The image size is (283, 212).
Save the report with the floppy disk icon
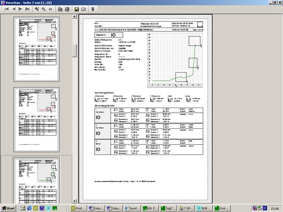point(76,9)
